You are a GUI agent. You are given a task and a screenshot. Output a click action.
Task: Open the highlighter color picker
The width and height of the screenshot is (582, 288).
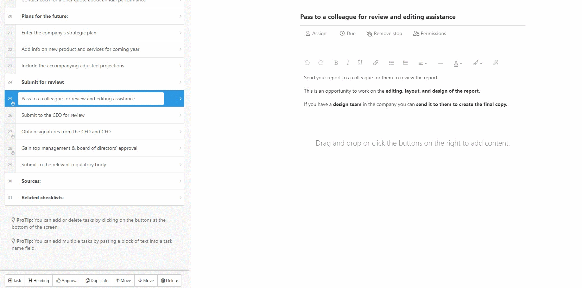[x=477, y=63]
